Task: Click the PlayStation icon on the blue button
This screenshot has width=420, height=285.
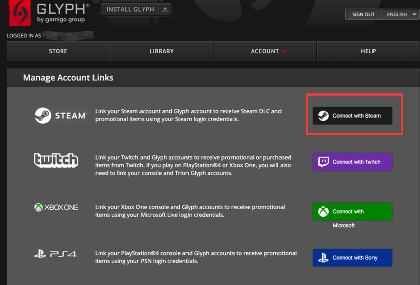Action: coord(323,258)
